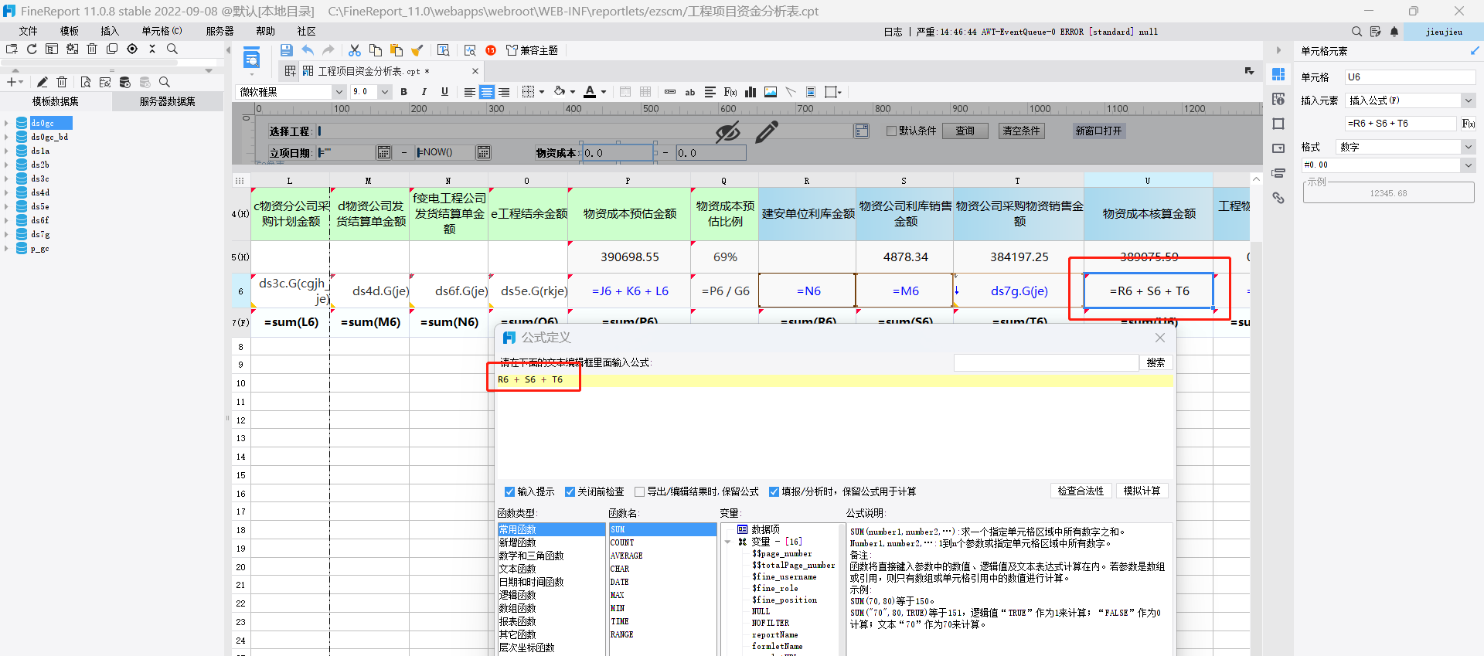Click the formula text editing area
1484x656 pixels.
coord(834,425)
